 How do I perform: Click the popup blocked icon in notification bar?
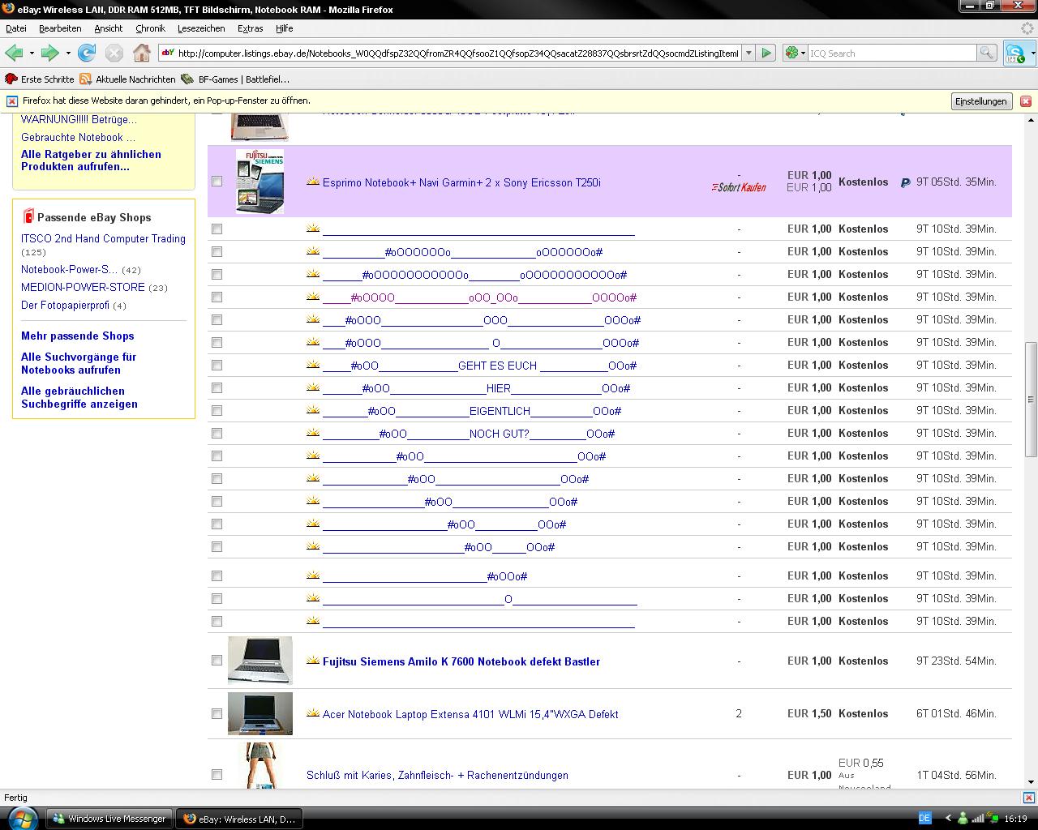pos(11,101)
